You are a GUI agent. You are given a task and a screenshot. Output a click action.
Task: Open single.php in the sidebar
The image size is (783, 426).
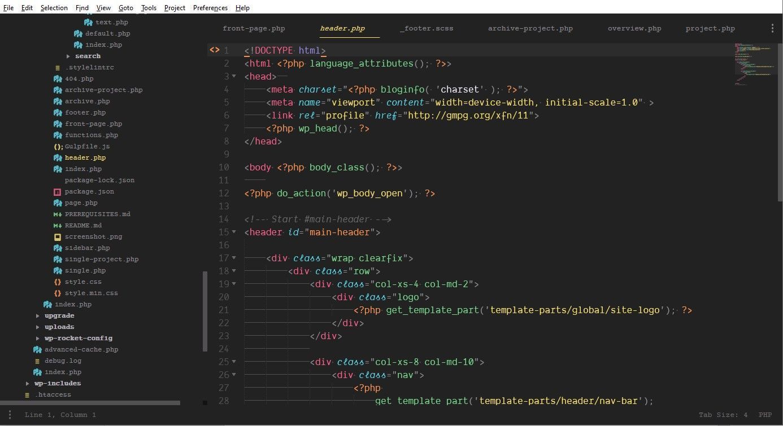point(85,271)
